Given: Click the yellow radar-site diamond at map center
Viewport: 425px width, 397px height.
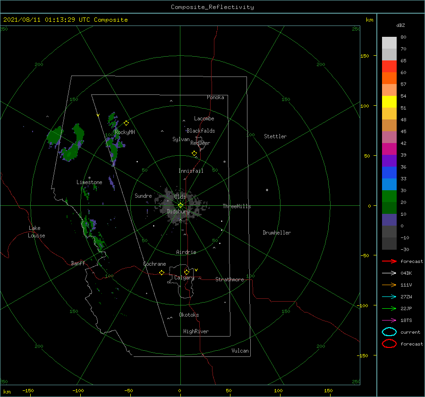Looking at the screenshot, I should [180, 205].
